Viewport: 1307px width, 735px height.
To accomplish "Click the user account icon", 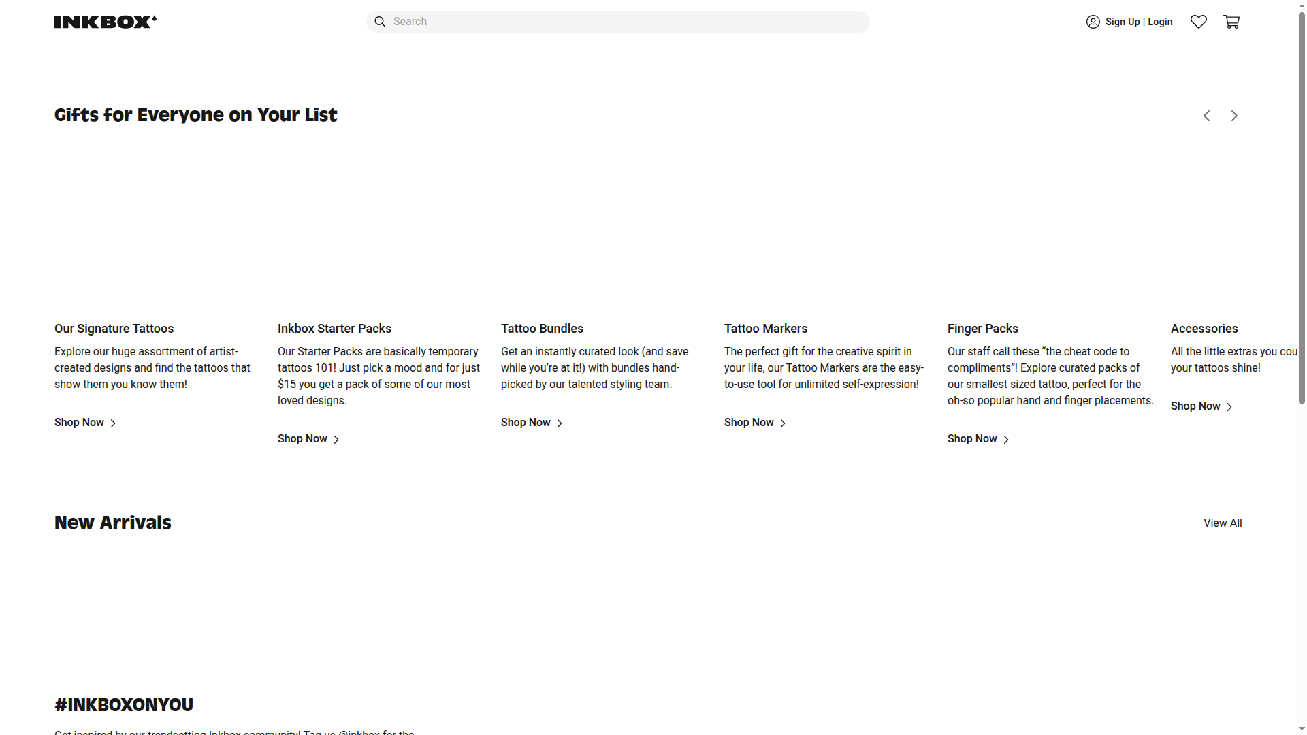I will click(x=1093, y=22).
